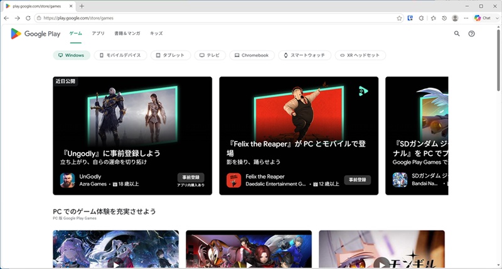Select the タブレット filter chip

click(x=171, y=55)
